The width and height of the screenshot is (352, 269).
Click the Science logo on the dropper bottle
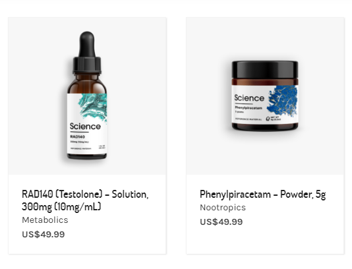coord(85,127)
